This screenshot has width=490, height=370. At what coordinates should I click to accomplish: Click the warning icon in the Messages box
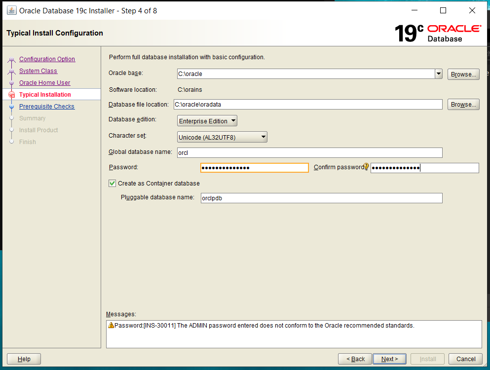coord(111,325)
